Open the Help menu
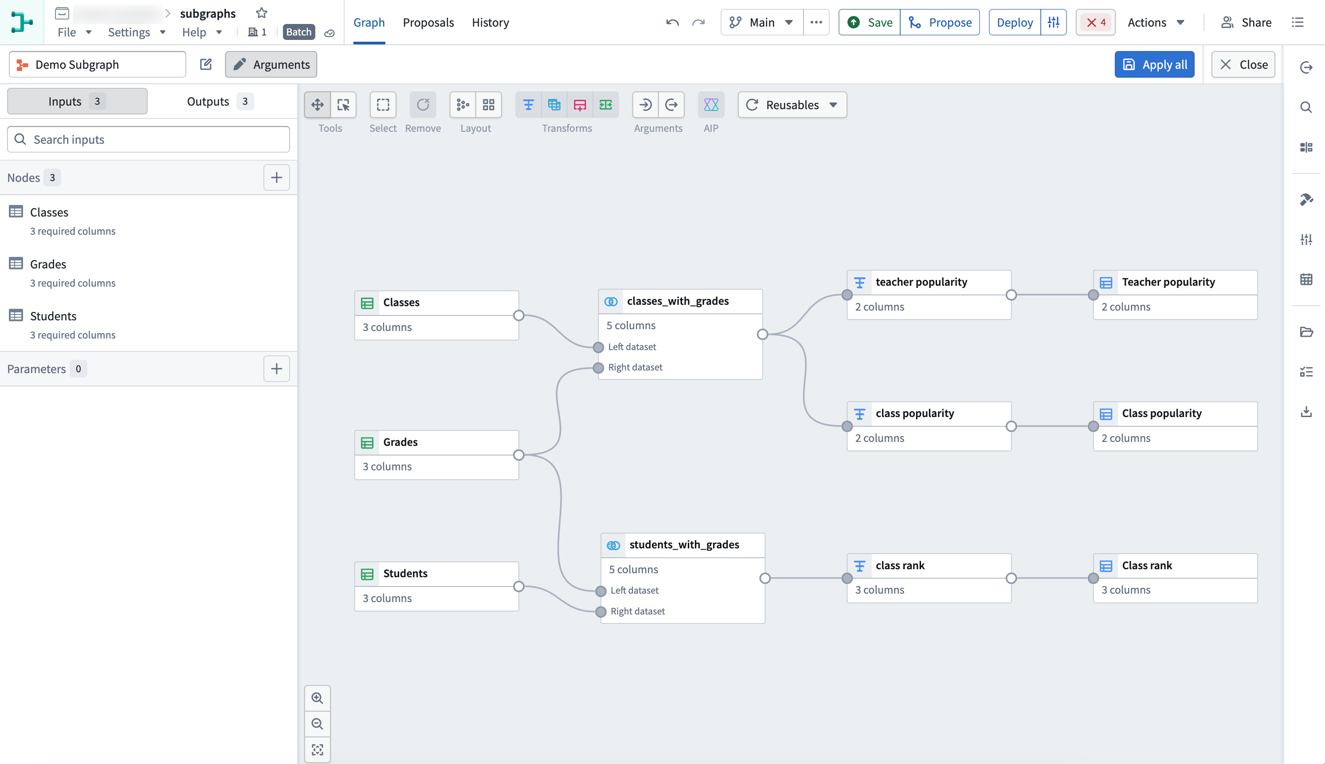Image resolution: width=1325 pixels, height=764 pixels. (202, 32)
